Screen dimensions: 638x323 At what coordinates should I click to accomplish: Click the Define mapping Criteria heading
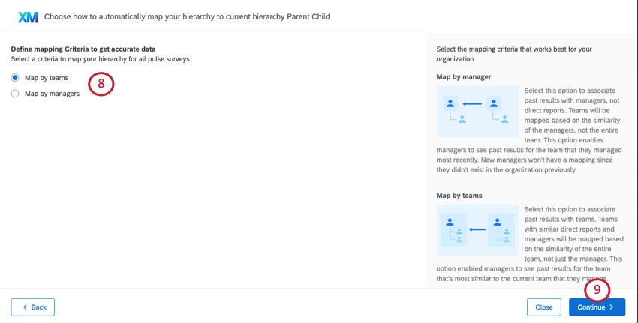[83, 49]
